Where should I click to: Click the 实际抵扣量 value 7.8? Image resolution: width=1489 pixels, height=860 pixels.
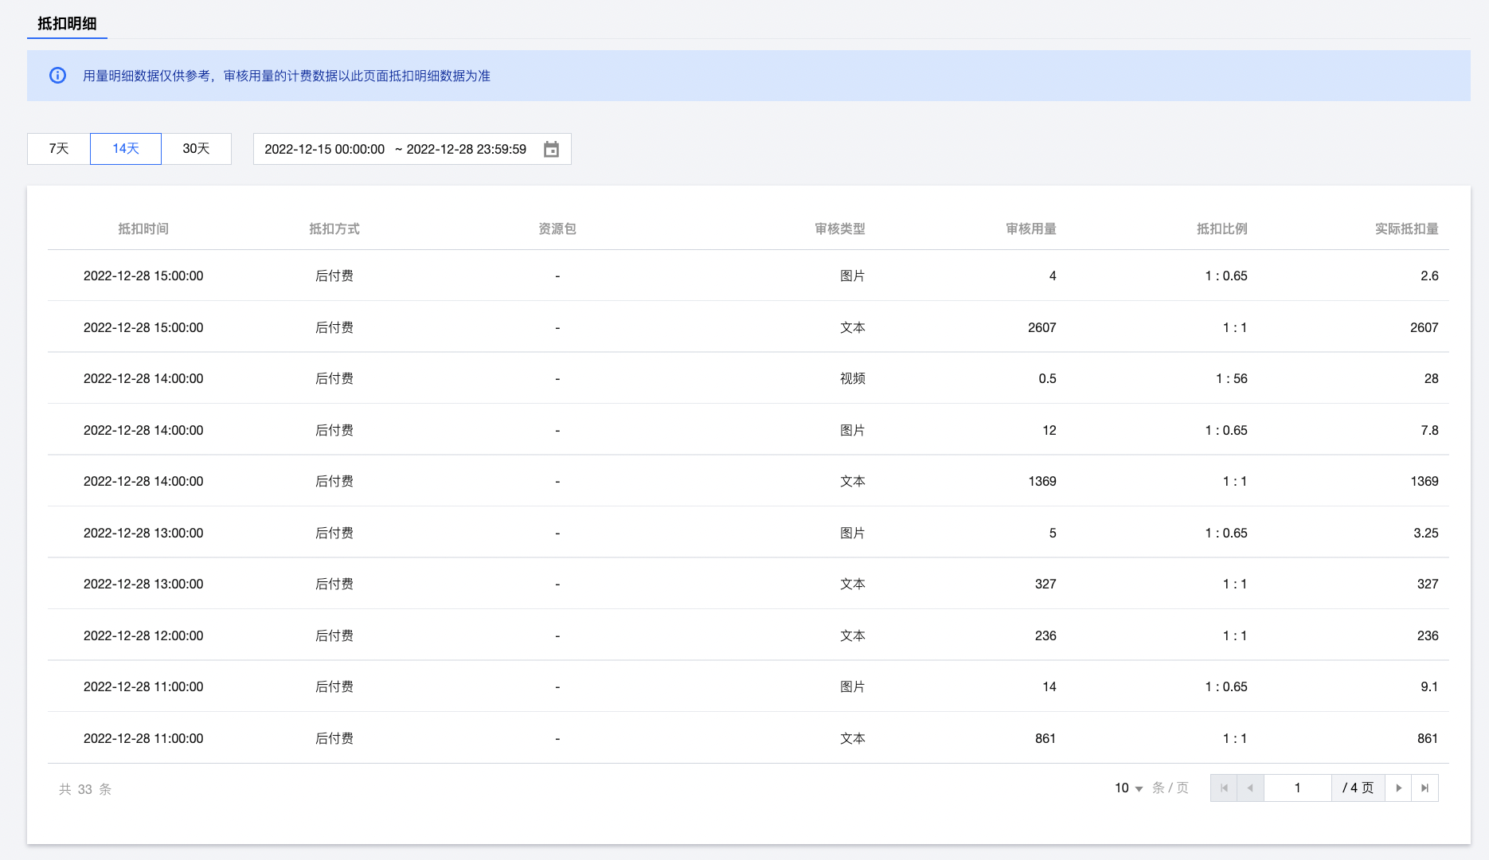coord(1430,431)
